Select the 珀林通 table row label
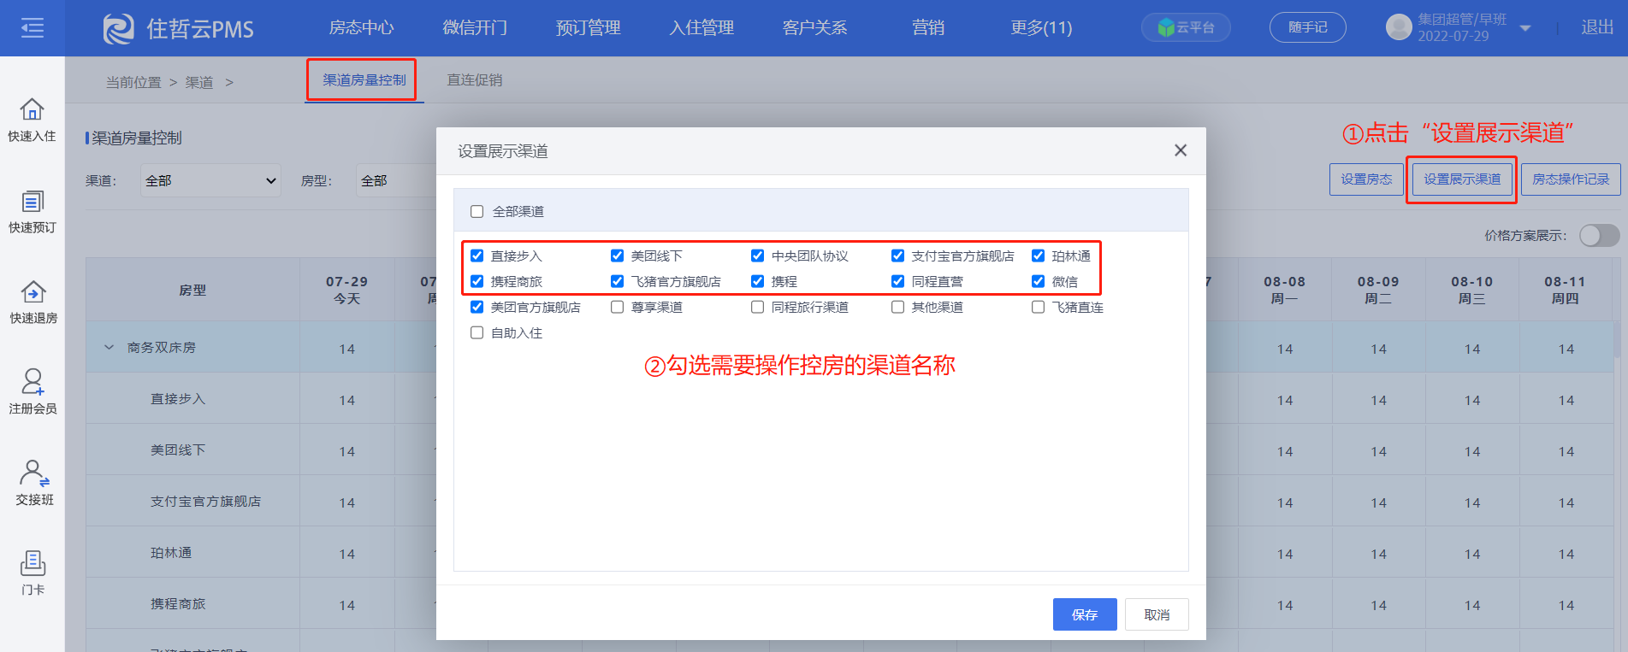 171,553
